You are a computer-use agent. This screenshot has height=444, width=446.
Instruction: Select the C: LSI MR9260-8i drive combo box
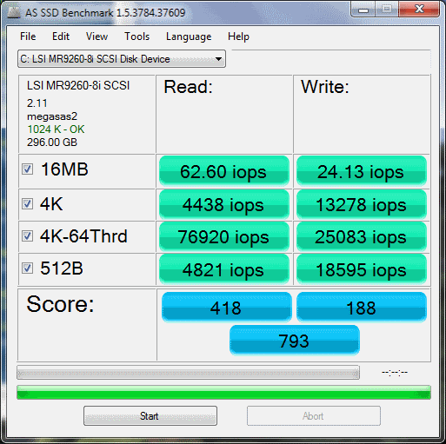122,59
